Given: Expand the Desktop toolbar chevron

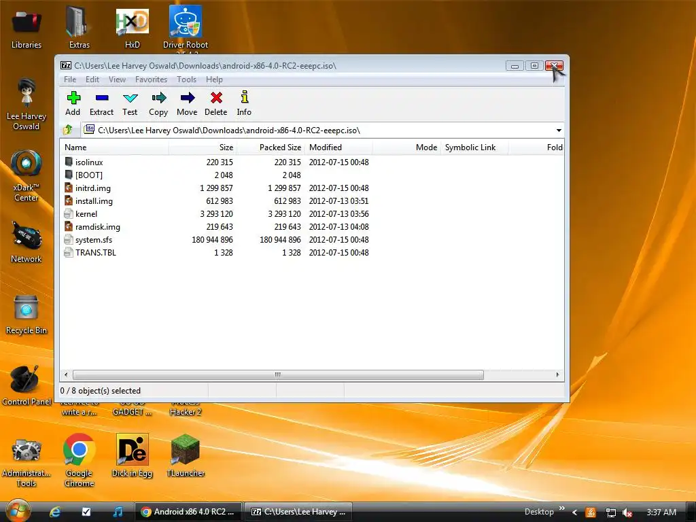Looking at the screenshot, I should [x=562, y=508].
